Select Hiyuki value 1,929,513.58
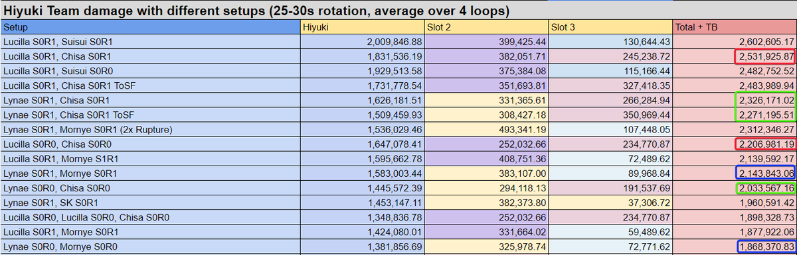 point(362,71)
